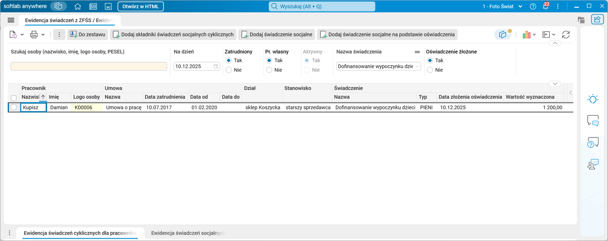608x241 pixels.
Task: Click the Wyszukaj search box
Action: pos(322,7)
